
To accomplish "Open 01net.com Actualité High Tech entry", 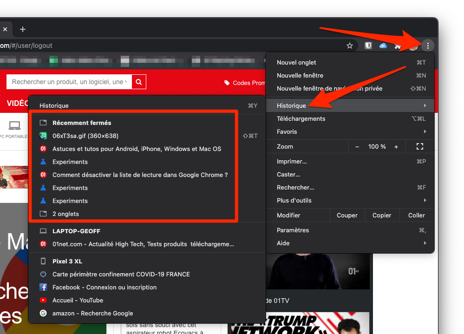I will (x=147, y=244).
